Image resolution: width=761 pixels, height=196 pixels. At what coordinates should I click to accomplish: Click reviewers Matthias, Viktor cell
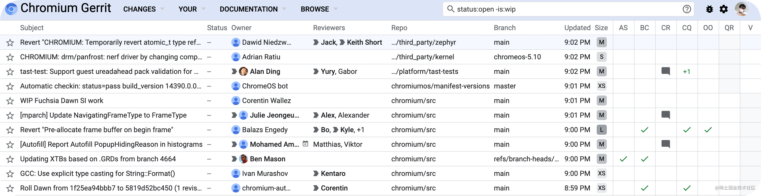(x=338, y=144)
